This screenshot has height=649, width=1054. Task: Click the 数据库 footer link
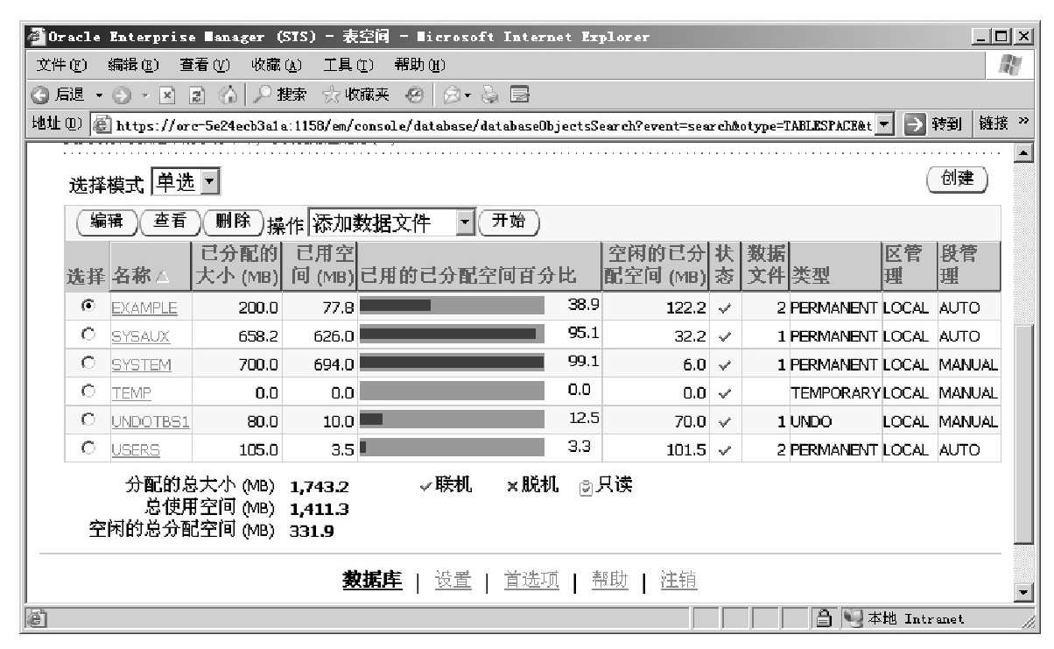coord(372,580)
